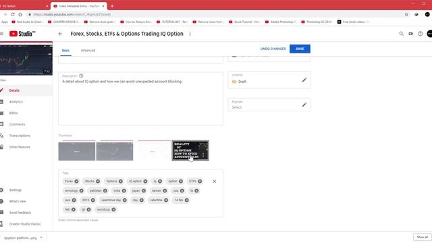The height and width of the screenshot is (243, 432).
Task: Remove the Forex tag
Action: coord(76,182)
